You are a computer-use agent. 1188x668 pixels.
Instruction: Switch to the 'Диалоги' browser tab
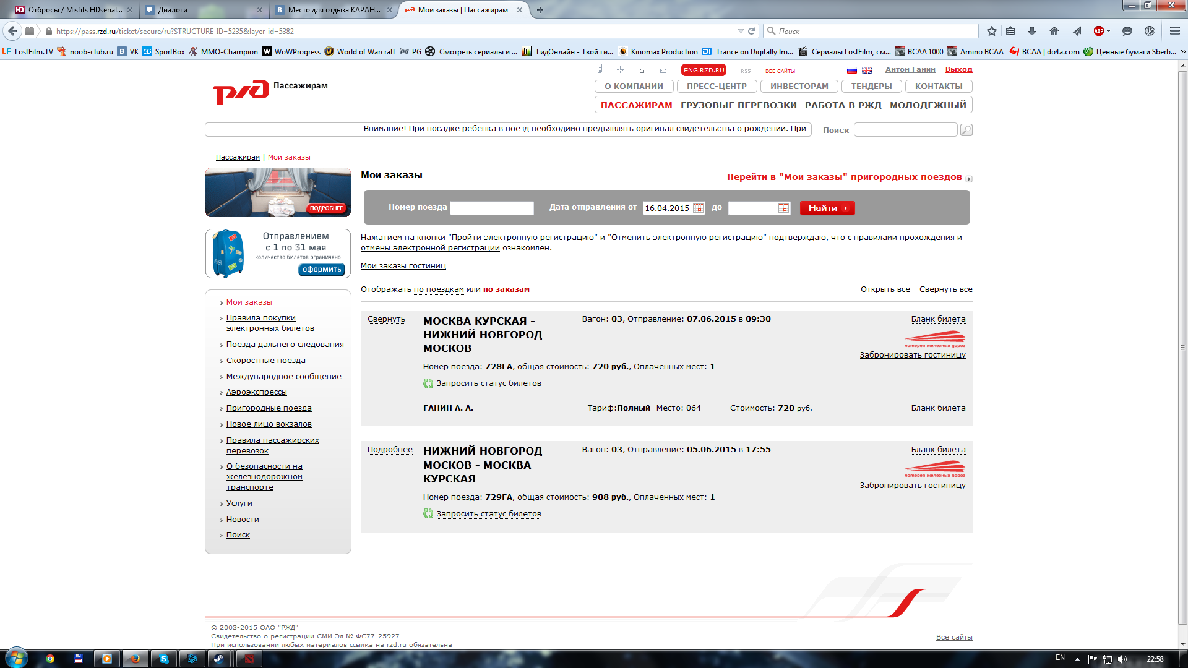204,10
